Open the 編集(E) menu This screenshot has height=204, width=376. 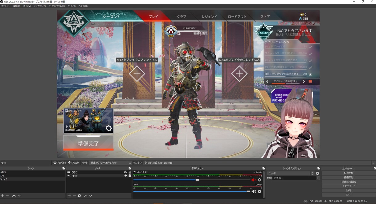pyautogui.click(x=16, y=6)
